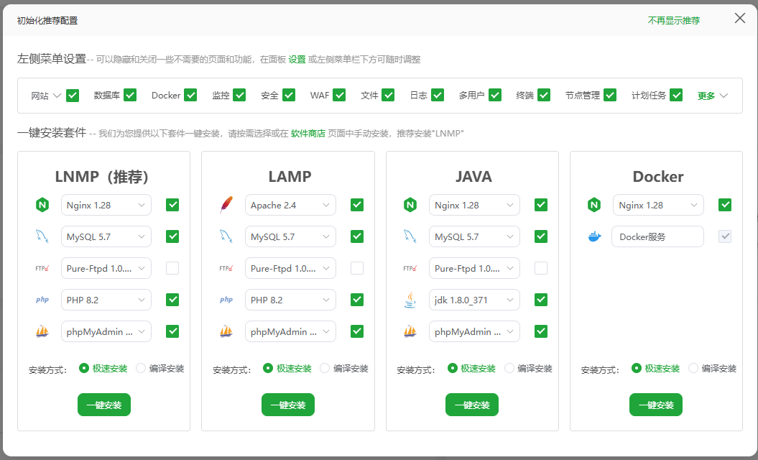Image resolution: width=758 pixels, height=460 pixels.
Task: Click the JAVA card heading
Action: (x=473, y=177)
